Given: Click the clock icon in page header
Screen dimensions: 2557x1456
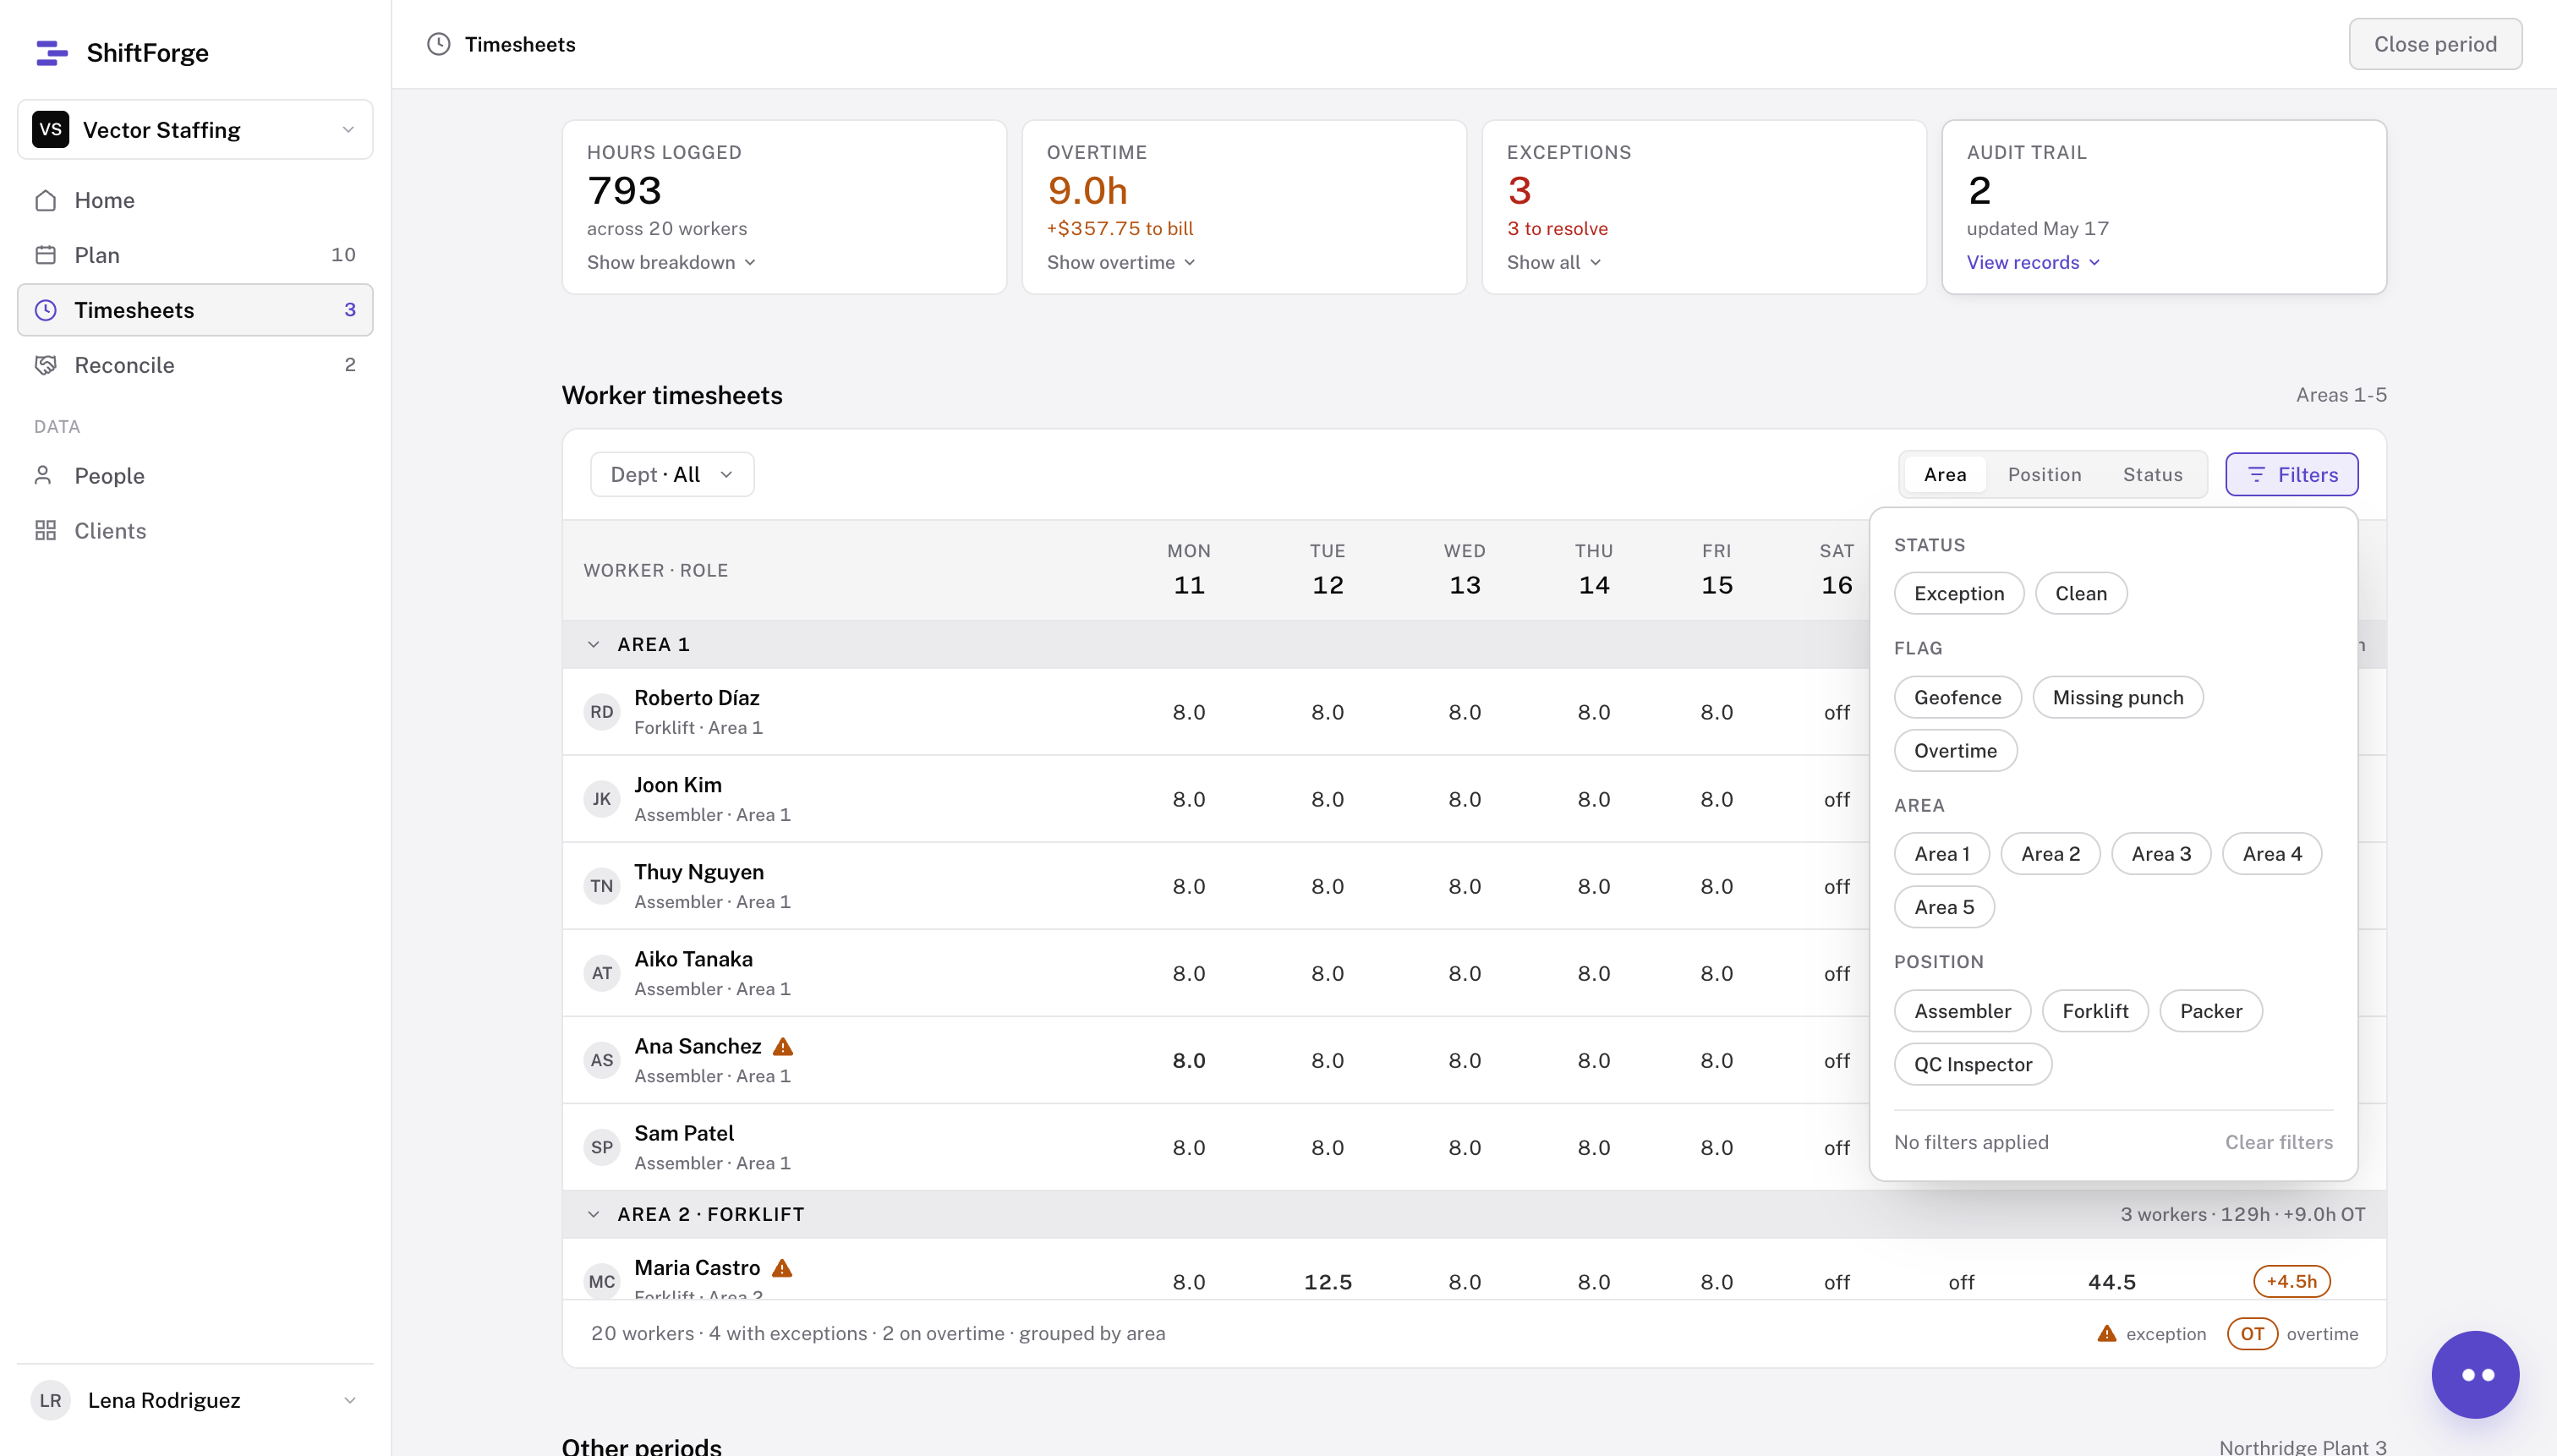Looking at the screenshot, I should [x=438, y=44].
